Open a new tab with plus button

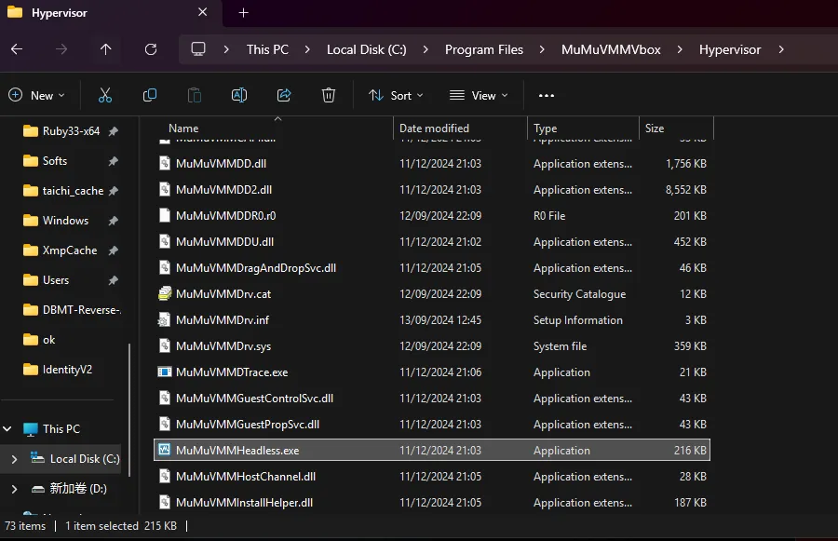(x=243, y=12)
